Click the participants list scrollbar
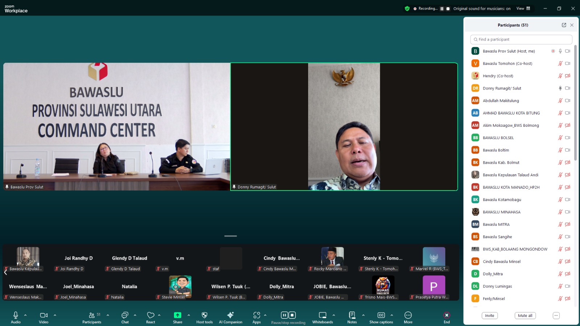 click(x=575, y=103)
